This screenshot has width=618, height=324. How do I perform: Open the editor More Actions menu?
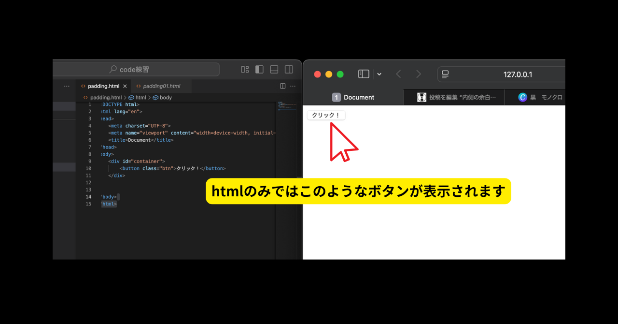point(293,86)
